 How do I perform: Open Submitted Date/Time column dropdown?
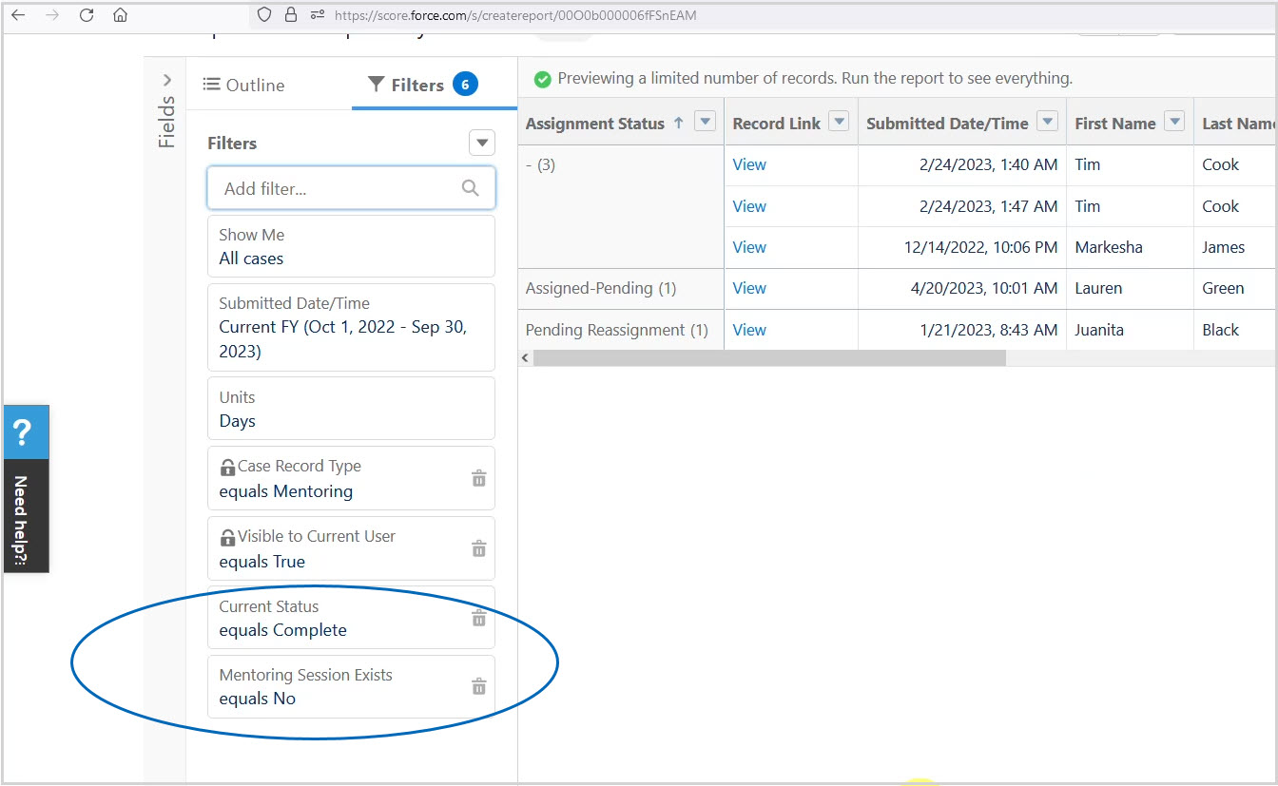pos(1047,122)
